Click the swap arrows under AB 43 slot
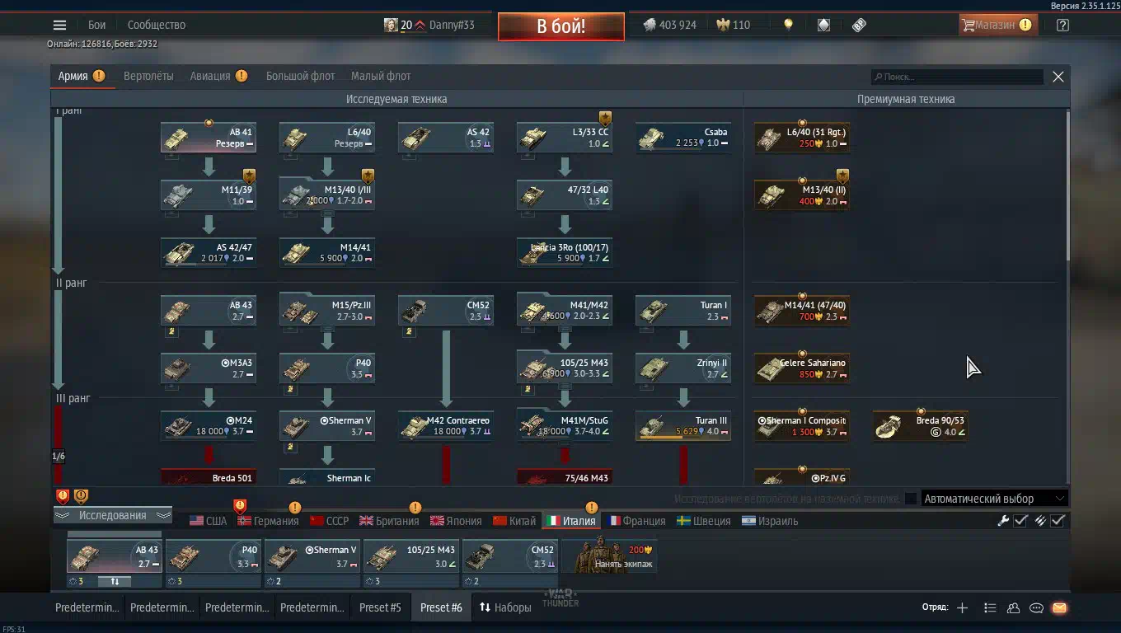Image resolution: width=1121 pixels, height=633 pixels. pos(115,581)
